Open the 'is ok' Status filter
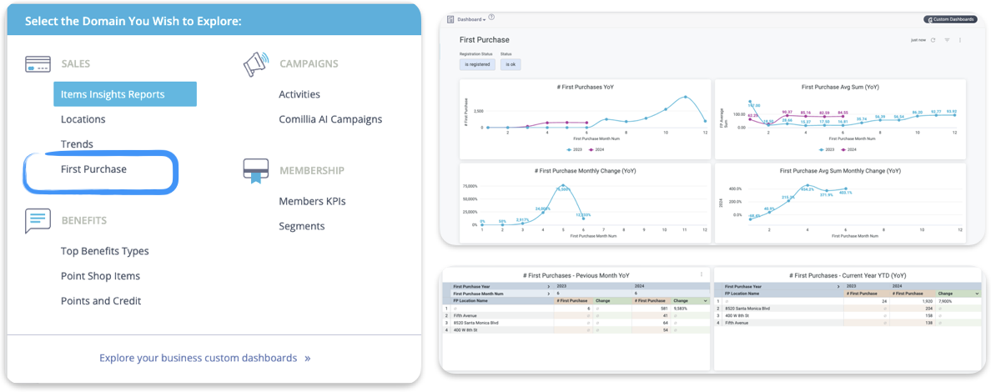The image size is (991, 392). (x=511, y=64)
